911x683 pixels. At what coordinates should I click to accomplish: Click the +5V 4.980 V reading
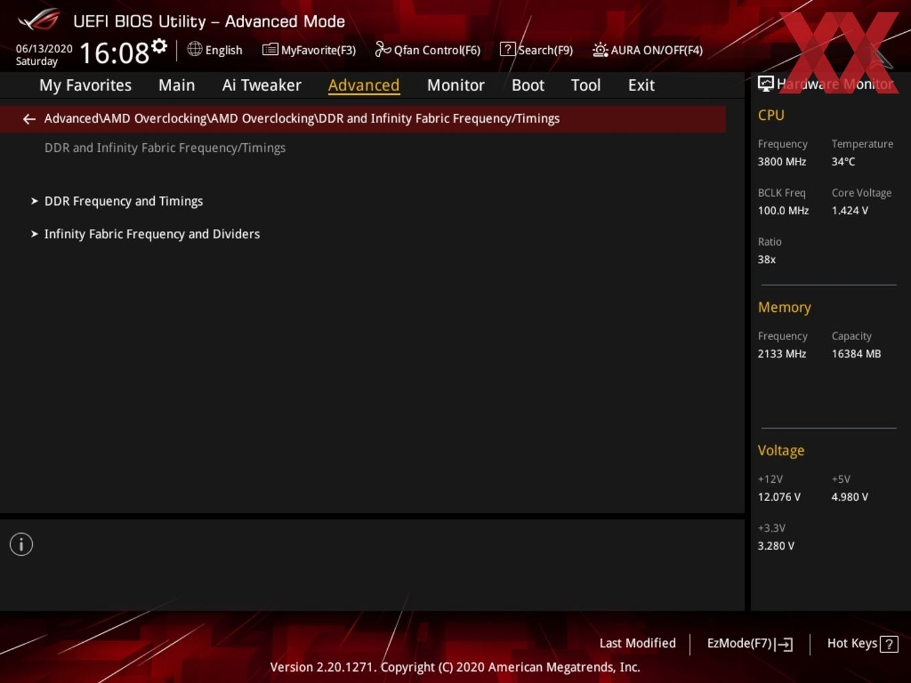[850, 497]
